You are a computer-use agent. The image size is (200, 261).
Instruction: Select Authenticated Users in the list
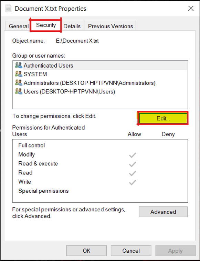coord(100,66)
